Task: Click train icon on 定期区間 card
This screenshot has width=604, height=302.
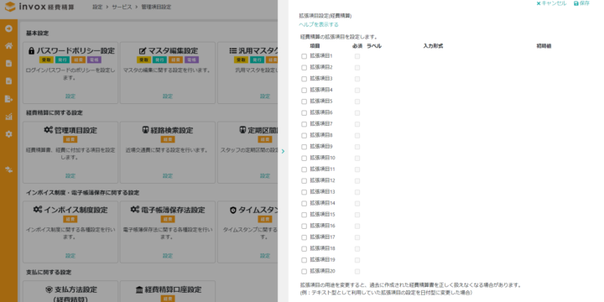Action: [x=242, y=130]
